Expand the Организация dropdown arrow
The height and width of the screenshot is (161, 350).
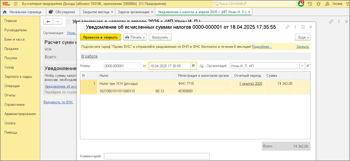(302, 66)
